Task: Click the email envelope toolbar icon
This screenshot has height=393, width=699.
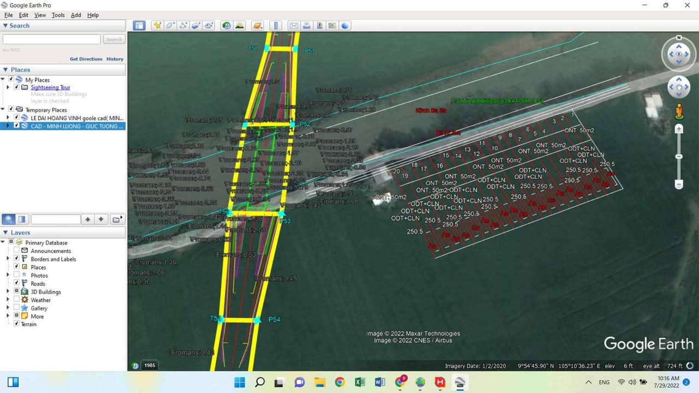Action: 294,26
